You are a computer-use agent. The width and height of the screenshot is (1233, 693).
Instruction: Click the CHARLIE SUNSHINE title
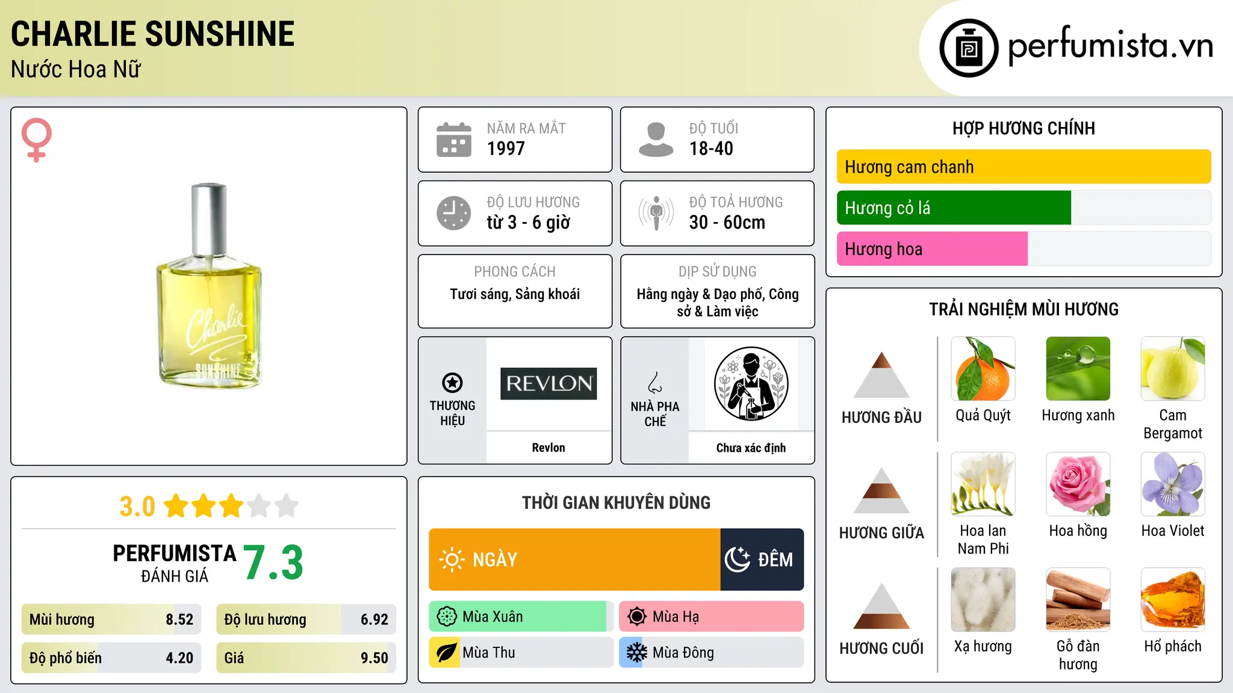pyautogui.click(x=153, y=34)
